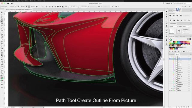Click the Trim pathfinder icon
This screenshot has height=108, width=192.
coord(174,20)
